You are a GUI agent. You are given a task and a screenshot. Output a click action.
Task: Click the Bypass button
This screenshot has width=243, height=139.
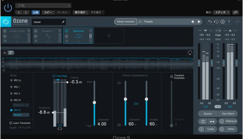(208, 114)
